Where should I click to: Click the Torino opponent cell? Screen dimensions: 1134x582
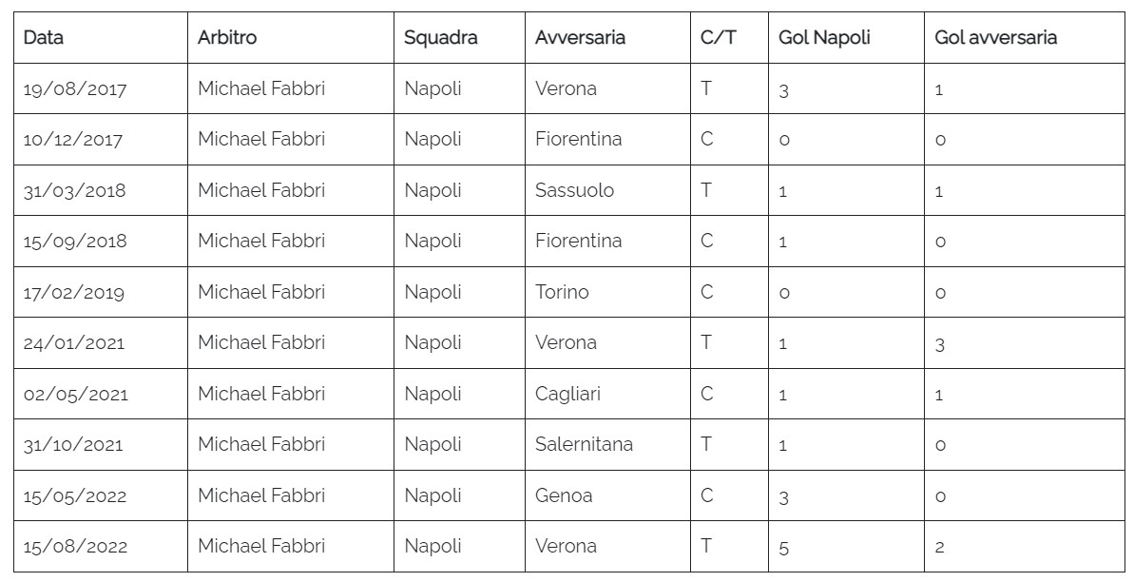click(562, 292)
